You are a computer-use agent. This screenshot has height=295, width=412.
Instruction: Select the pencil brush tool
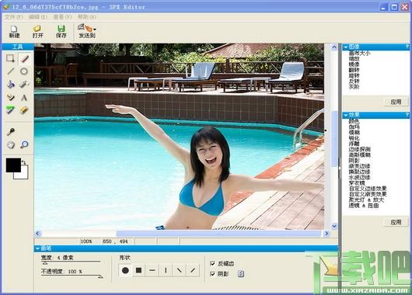(24, 58)
